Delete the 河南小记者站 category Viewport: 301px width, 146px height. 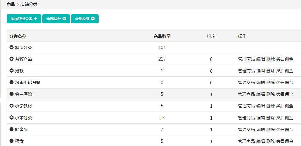click(271, 83)
